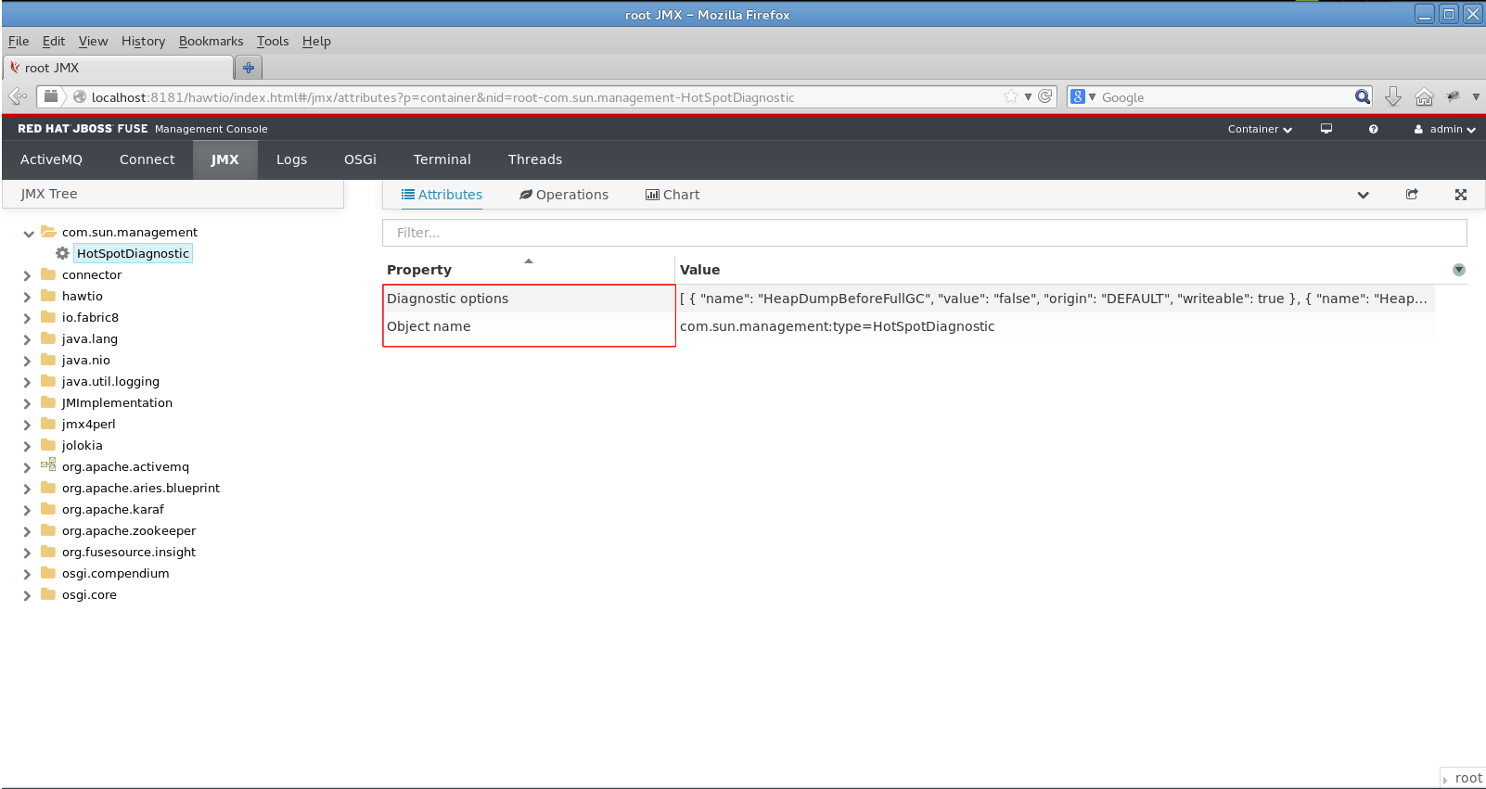Open the Tools menu
The image size is (1486, 789).
273,41
